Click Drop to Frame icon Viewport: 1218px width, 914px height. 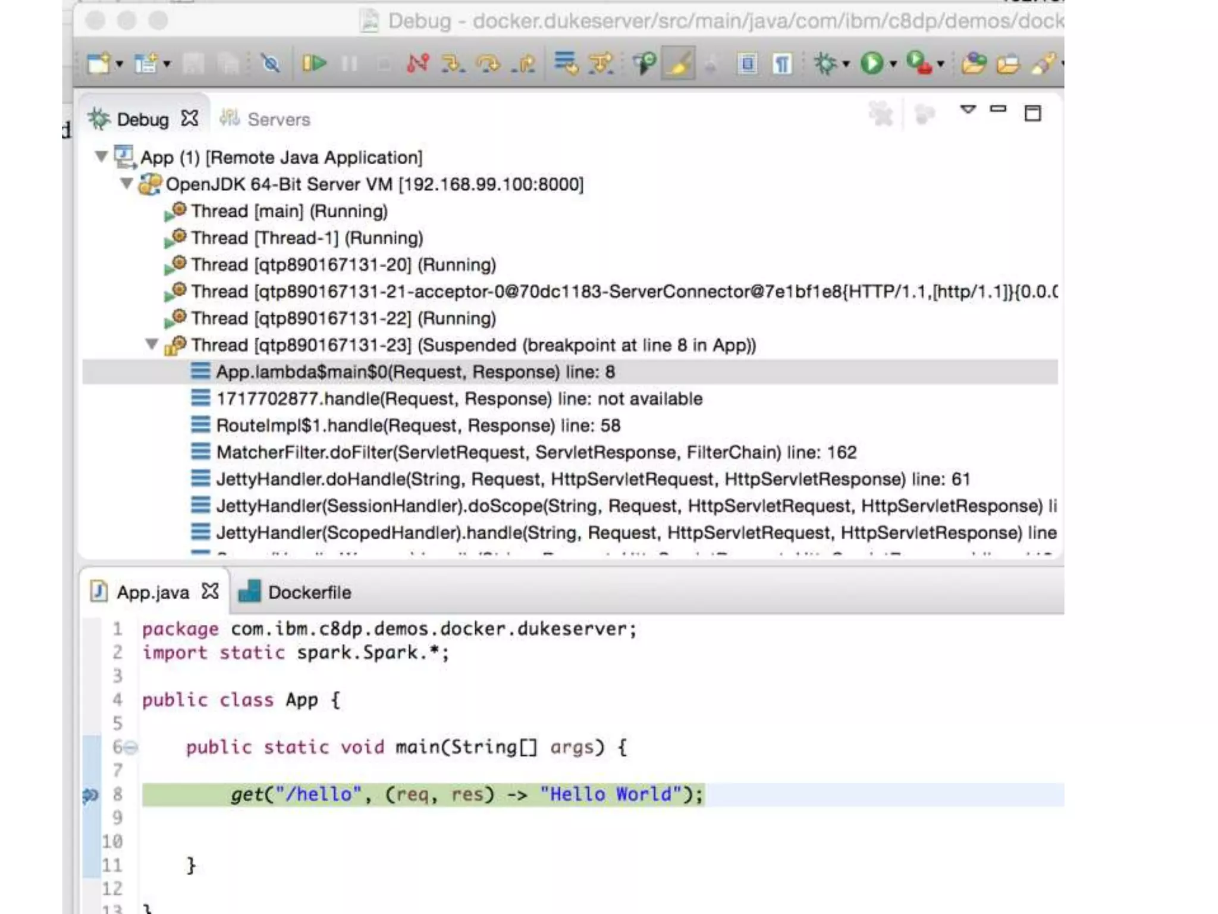pos(565,63)
